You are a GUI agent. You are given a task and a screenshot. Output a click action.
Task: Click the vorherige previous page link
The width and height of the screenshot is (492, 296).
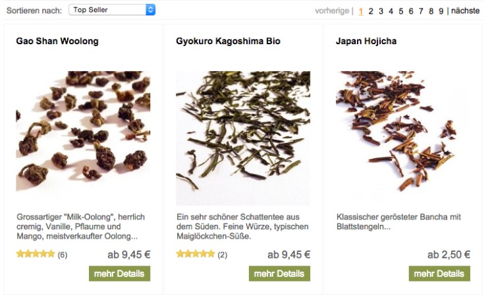point(332,11)
